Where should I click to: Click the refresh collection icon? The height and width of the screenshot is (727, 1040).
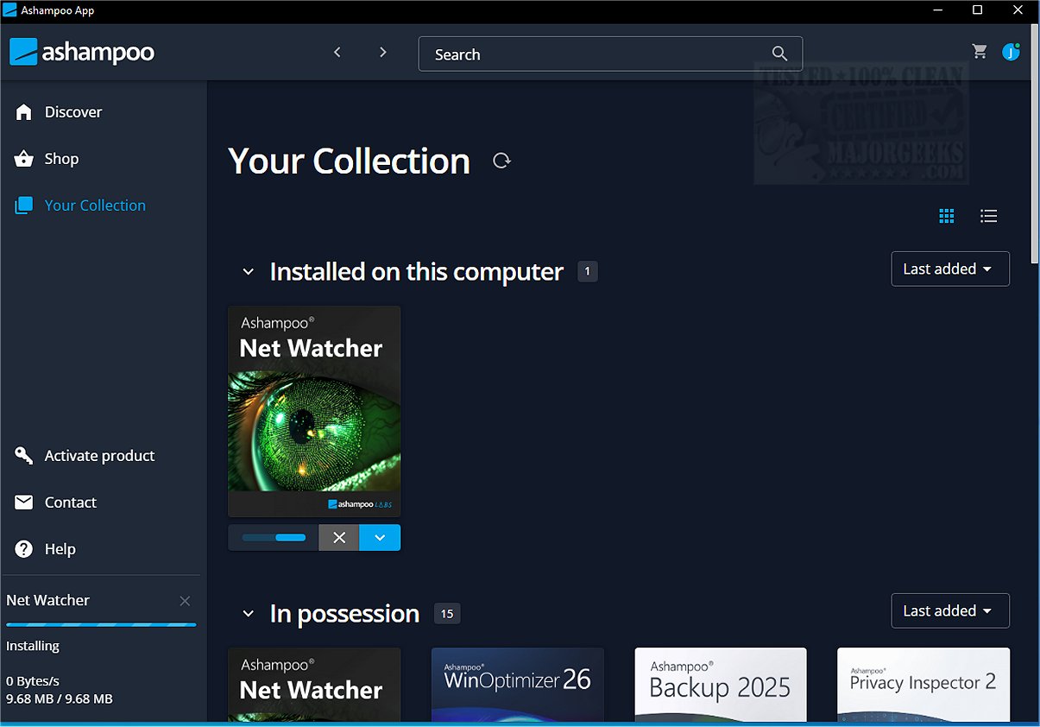click(x=501, y=161)
